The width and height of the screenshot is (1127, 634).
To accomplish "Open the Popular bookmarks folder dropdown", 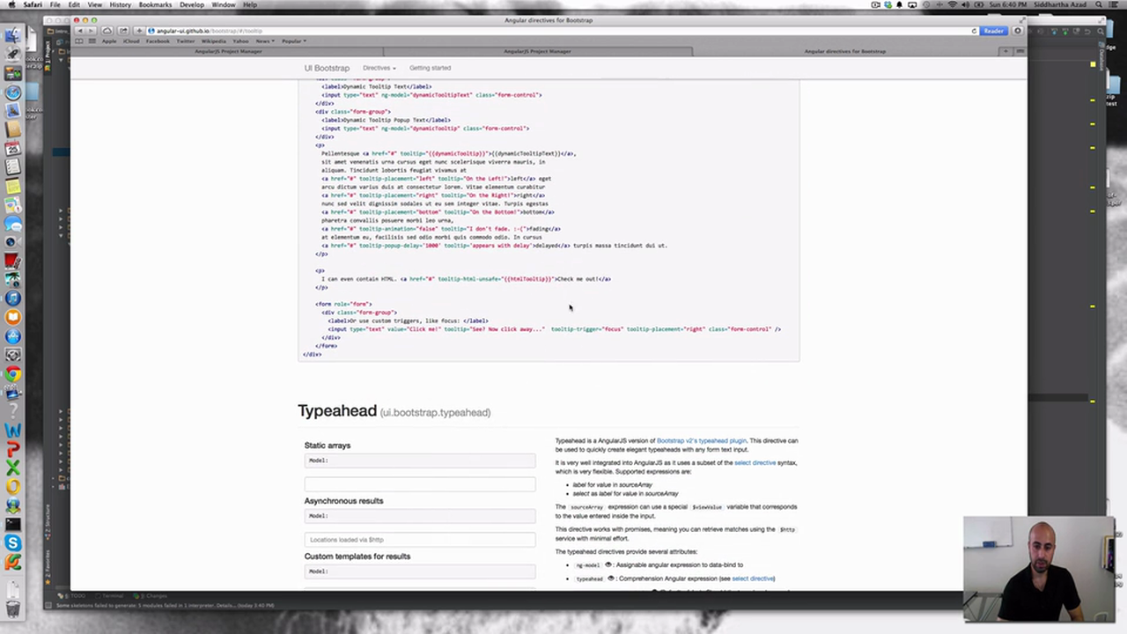I will click(x=294, y=41).
